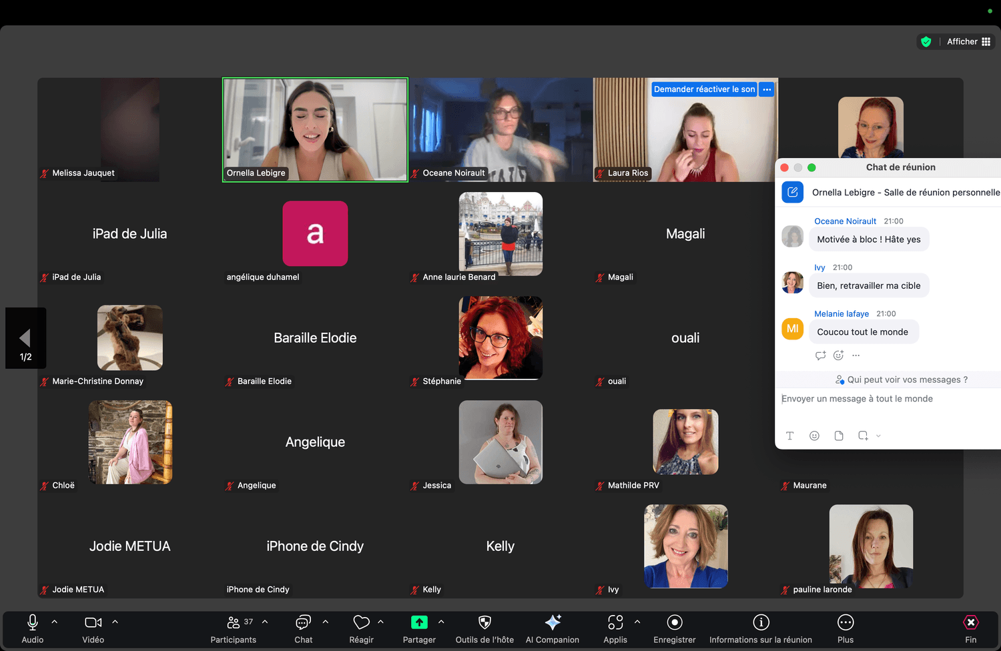Image resolution: width=1001 pixels, height=651 pixels.
Task: Expand audio options arrow beside Audio
Action: pyautogui.click(x=55, y=622)
